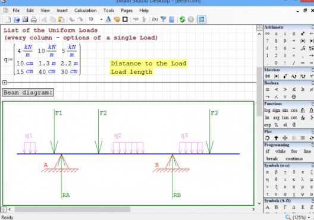Click the worksheet vertical scrollbar thumb
314x220 pixels.
[x=259, y=91]
